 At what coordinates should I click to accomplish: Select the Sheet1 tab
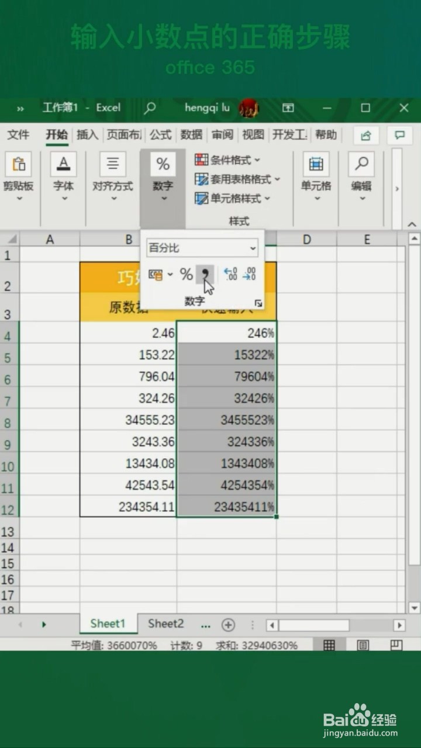coord(108,624)
